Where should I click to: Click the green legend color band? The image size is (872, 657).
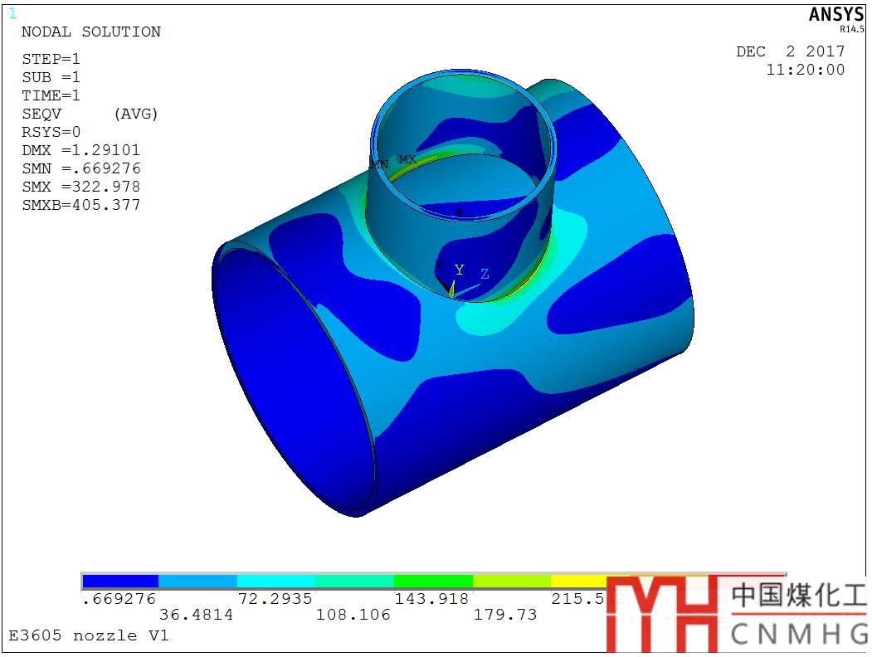(433, 581)
